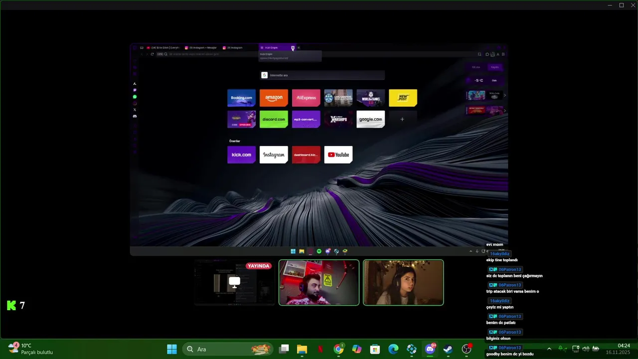Open Google Chrome from the taskbar

click(338, 349)
